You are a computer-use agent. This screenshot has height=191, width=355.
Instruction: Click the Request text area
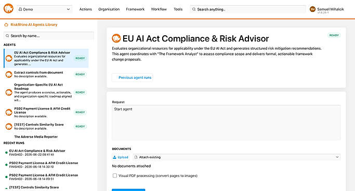pos(226,122)
